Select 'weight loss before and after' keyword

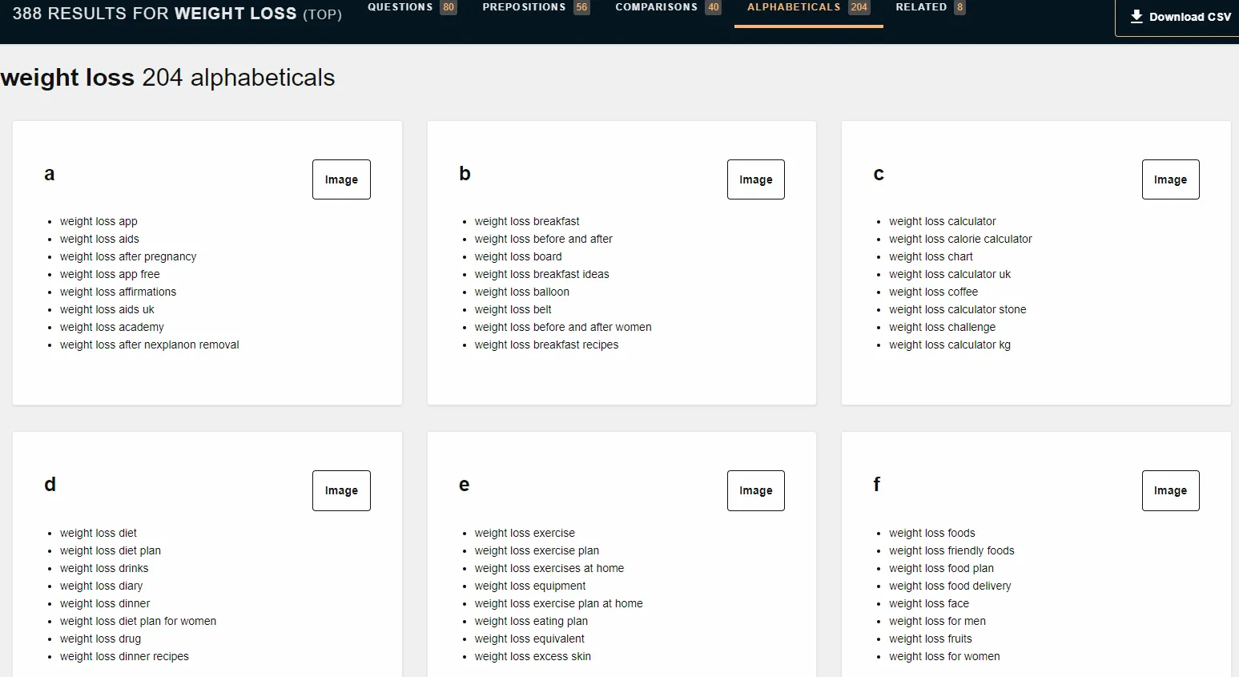(543, 239)
